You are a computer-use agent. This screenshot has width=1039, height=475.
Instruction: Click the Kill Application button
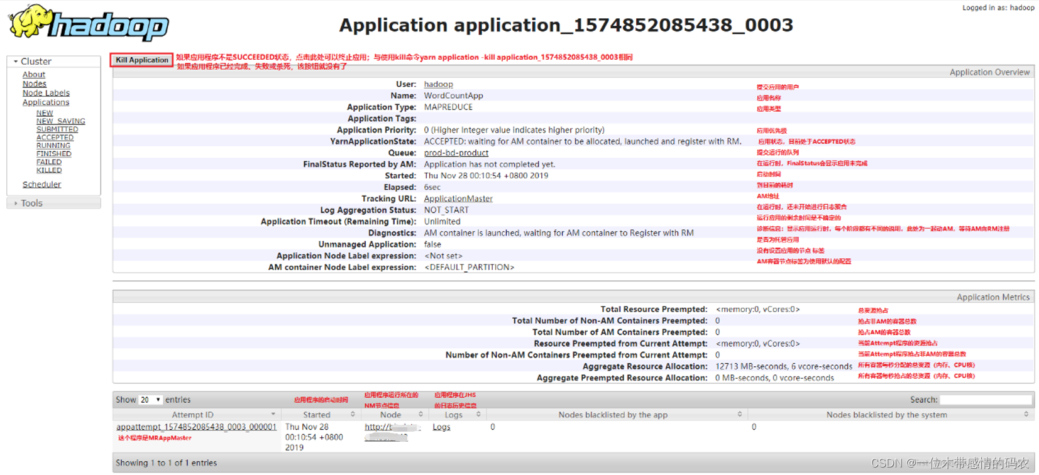coord(141,60)
